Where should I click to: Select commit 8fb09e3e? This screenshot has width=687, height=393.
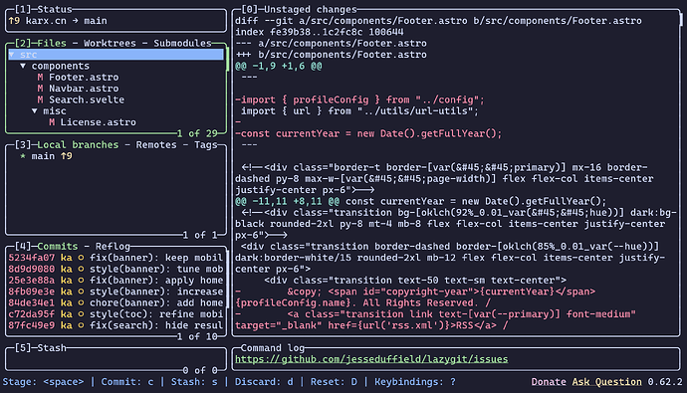click(115, 292)
